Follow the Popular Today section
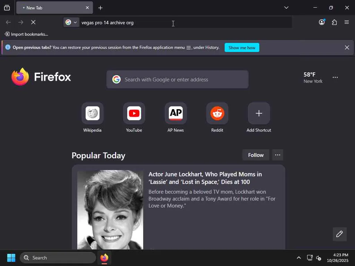Screen dimensions: 355x266 click(x=256, y=155)
